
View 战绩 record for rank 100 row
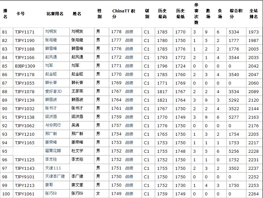[x=129, y=194]
